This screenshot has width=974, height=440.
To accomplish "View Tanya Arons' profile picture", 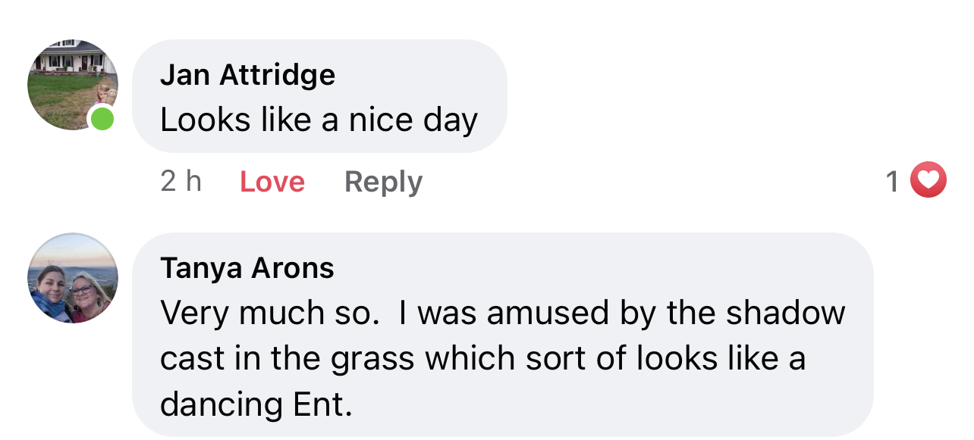I will click(x=73, y=278).
